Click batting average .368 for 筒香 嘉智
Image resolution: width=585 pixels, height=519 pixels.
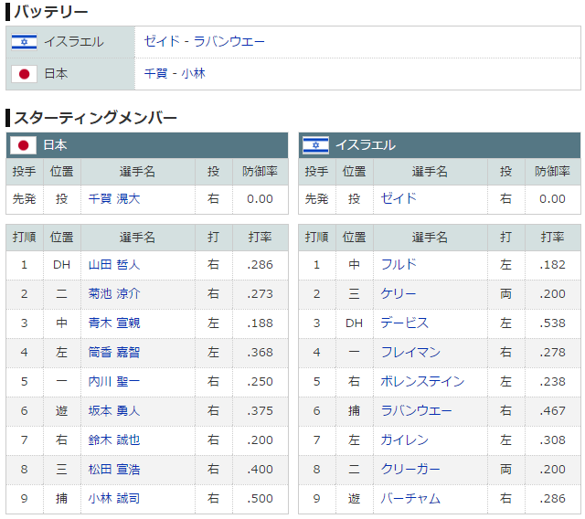click(x=260, y=353)
